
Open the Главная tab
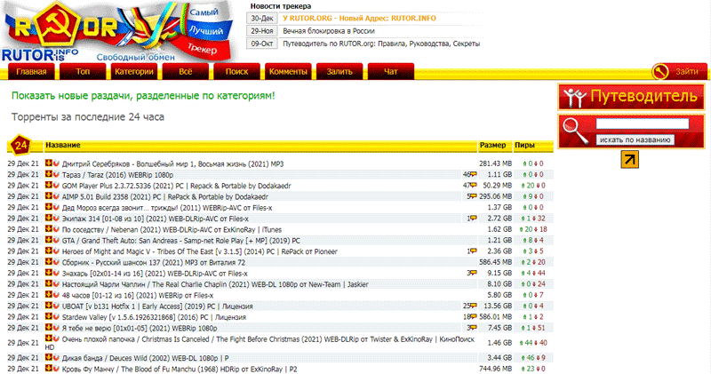(31, 71)
